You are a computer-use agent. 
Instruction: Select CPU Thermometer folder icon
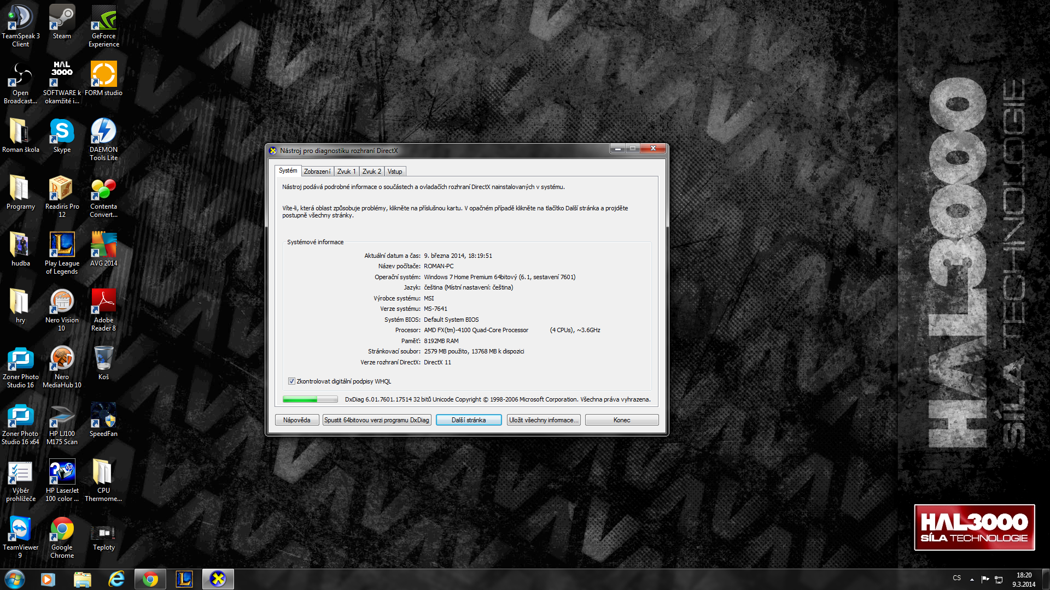coord(104,480)
